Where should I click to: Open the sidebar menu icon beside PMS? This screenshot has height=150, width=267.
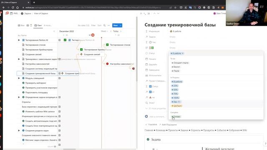[7, 13]
